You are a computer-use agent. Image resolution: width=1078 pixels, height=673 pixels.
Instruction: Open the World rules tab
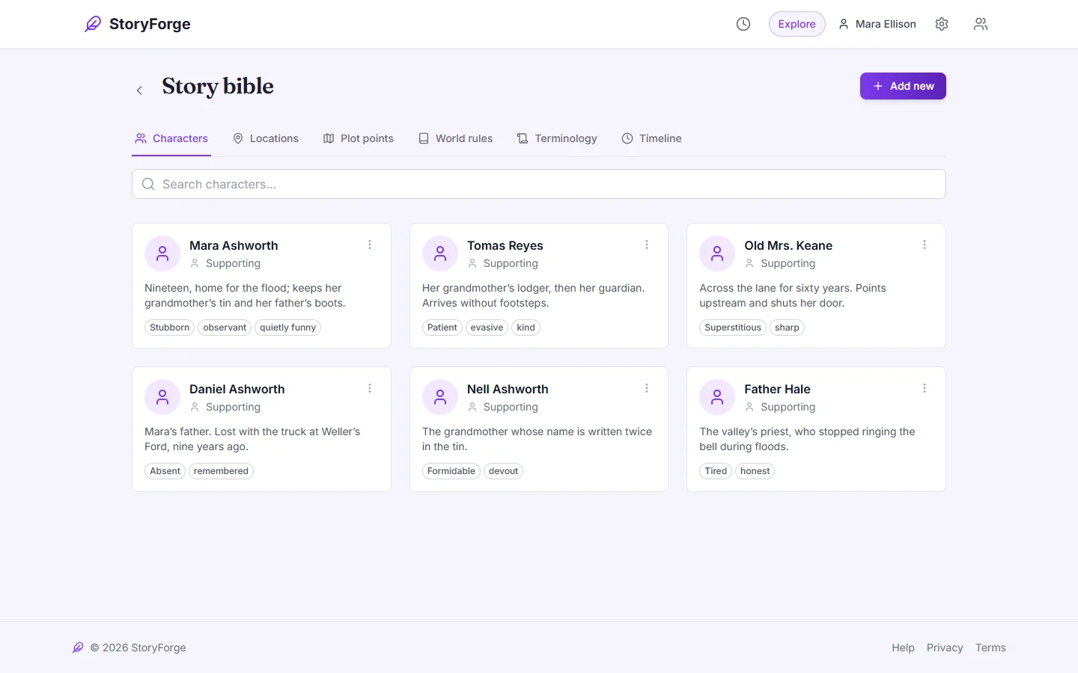tap(455, 138)
